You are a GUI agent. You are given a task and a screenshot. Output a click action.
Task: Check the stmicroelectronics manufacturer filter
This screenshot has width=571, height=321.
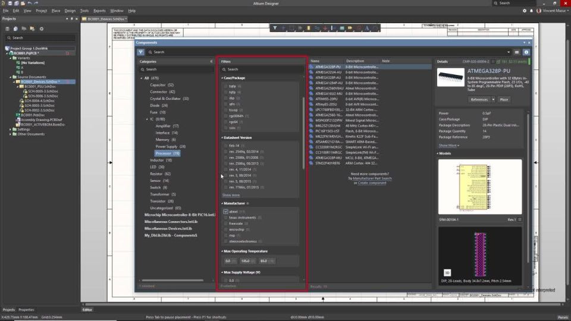225,241
